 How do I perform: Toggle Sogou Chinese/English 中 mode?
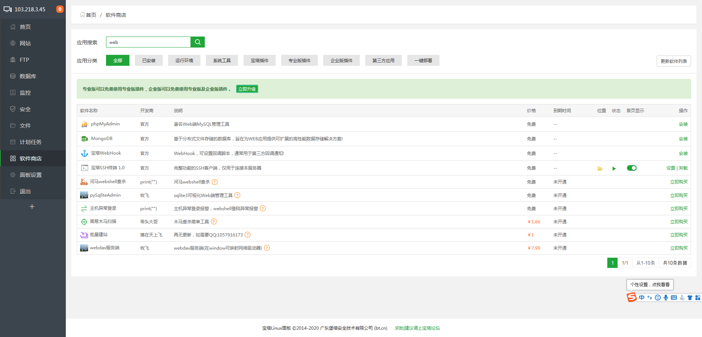pyautogui.click(x=642, y=298)
